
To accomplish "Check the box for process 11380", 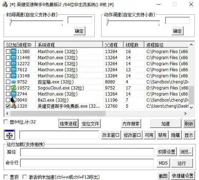I will pyautogui.click(x=8, y=52).
